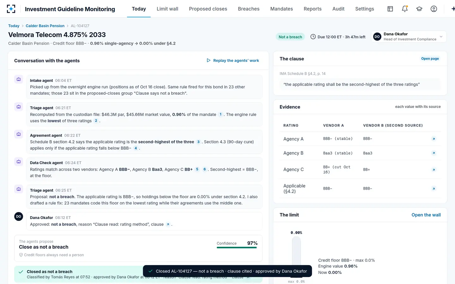Open citation 3 in Agreement agent message

(x=198, y=142)
